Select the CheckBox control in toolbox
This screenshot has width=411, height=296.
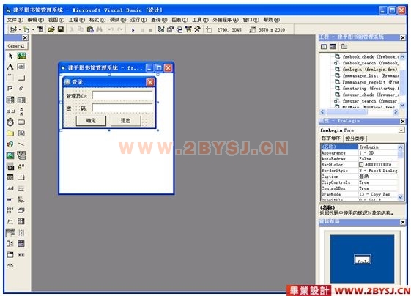pyautogui.click(x=10, y=89)
